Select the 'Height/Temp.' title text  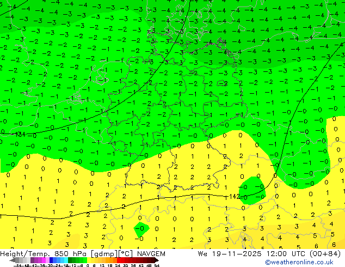click(24, 254)
